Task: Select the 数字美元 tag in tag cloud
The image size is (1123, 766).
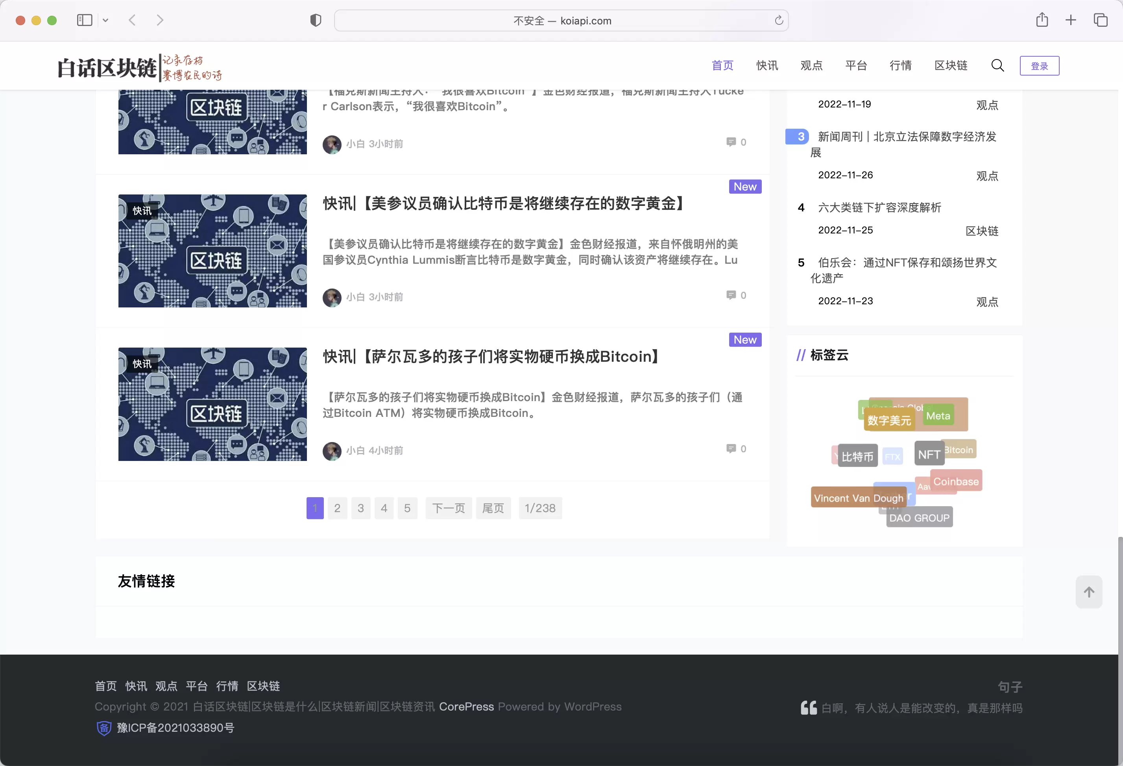Action: pos(889,420)
